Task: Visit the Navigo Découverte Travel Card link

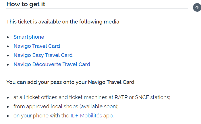Action: [x=52, y=64]
